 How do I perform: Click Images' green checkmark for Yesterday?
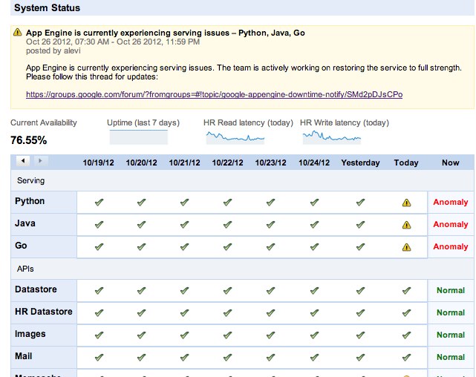(x=360, y=335)
